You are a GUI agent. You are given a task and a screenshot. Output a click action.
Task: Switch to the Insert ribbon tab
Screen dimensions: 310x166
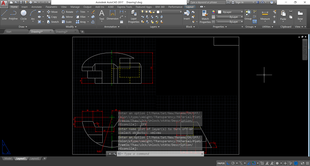(24, 7)
